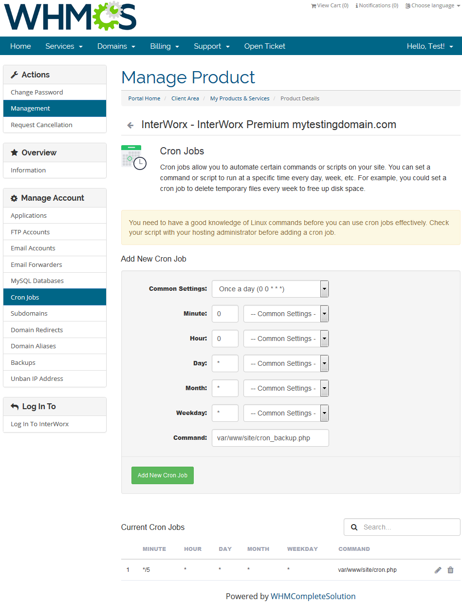Click Client Area breadcrumb
Screen dimensions: 462x604
(185, 98)
